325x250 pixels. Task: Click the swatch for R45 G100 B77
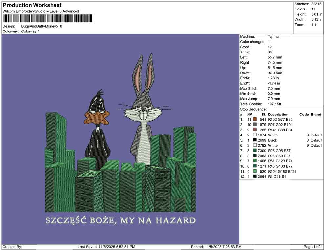(x=254, y=166)
